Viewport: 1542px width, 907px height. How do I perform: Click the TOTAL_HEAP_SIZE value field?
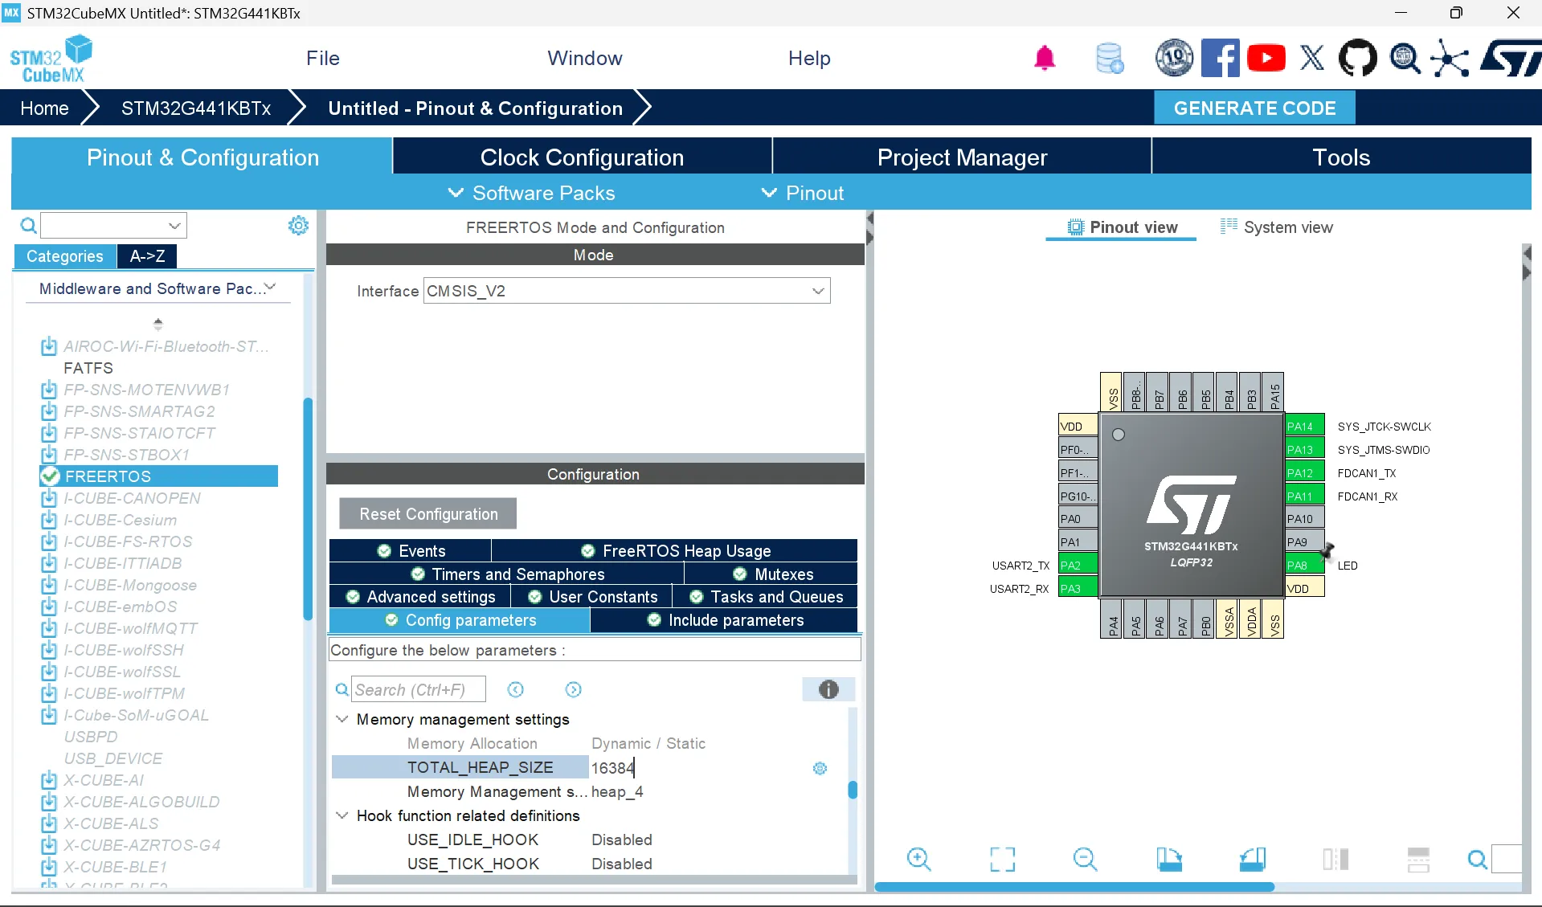[699, 768]
